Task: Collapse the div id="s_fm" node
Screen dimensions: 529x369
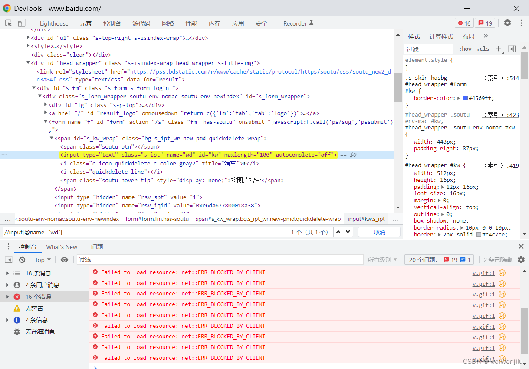Action: (x=33, y=88)
